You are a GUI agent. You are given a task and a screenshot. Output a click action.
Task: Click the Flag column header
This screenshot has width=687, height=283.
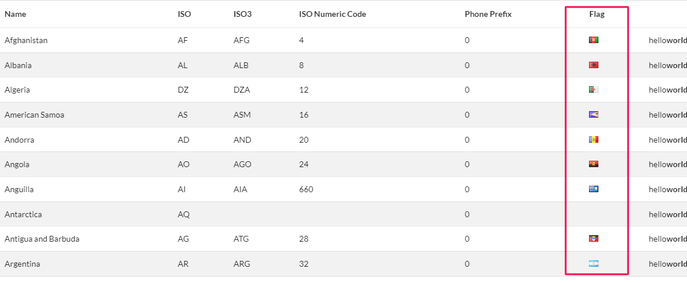[597, 14]
